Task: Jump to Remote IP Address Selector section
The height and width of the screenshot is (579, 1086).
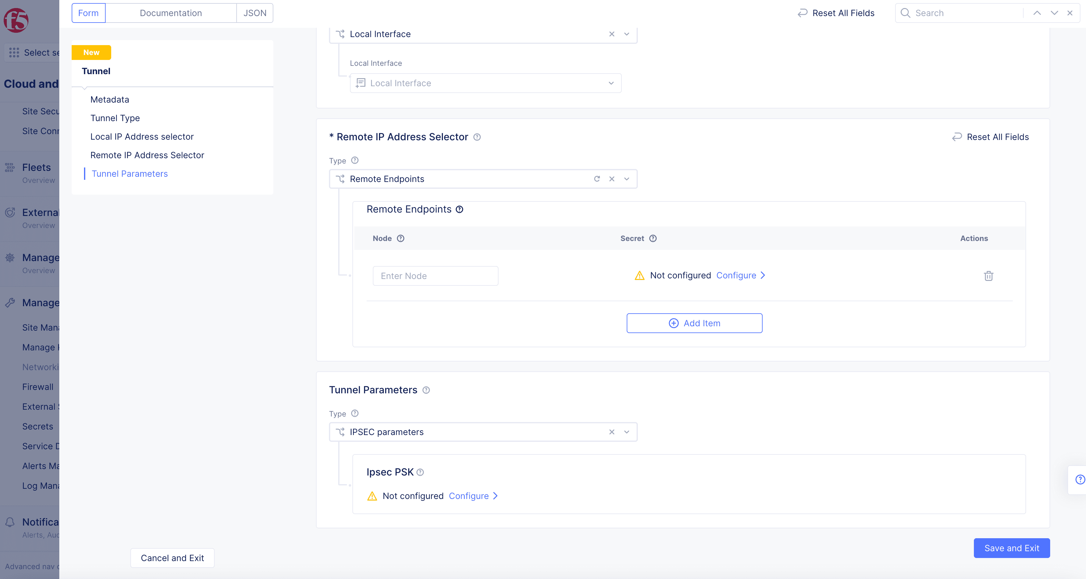Action: tap(147, 155)
